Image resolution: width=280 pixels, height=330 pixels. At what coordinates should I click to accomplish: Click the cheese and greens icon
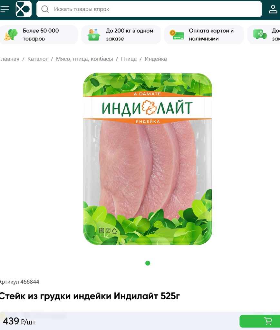(x=11, y=35)
